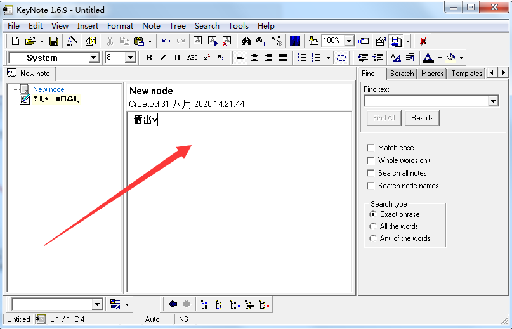The image size is (512, 329).
Task: Select the second tree node with symbols
Action: coord(56,99)
